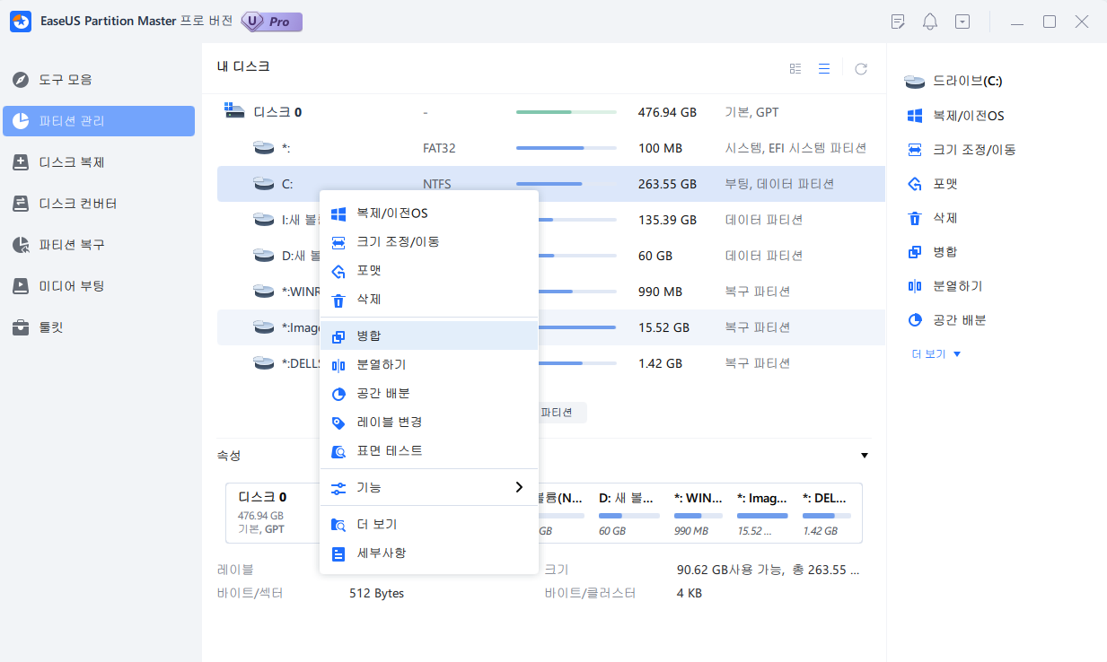Select the 990 MB WINRE partition row
This screenshot has width=1107, height=662.
pos(550,292)
